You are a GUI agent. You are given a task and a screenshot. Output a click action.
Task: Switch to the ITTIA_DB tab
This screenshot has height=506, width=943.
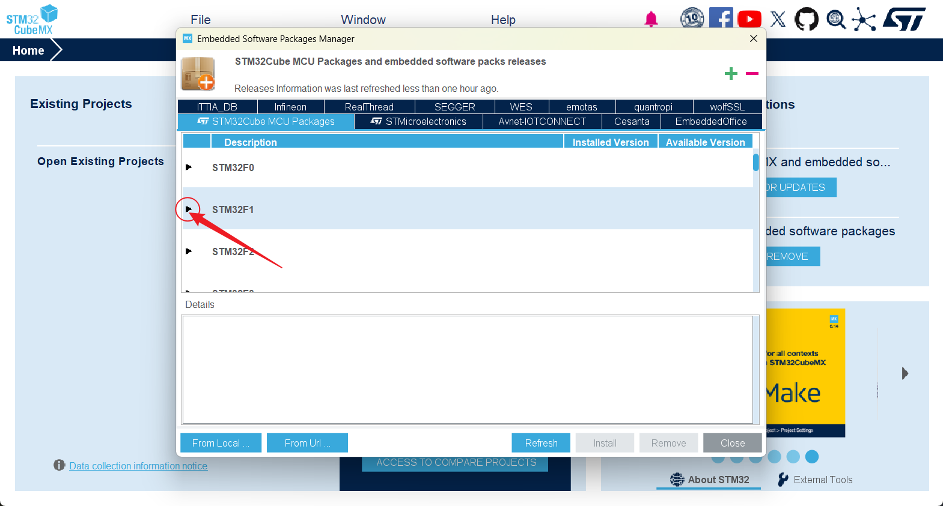pyautogui.click(x=218, y=107)
